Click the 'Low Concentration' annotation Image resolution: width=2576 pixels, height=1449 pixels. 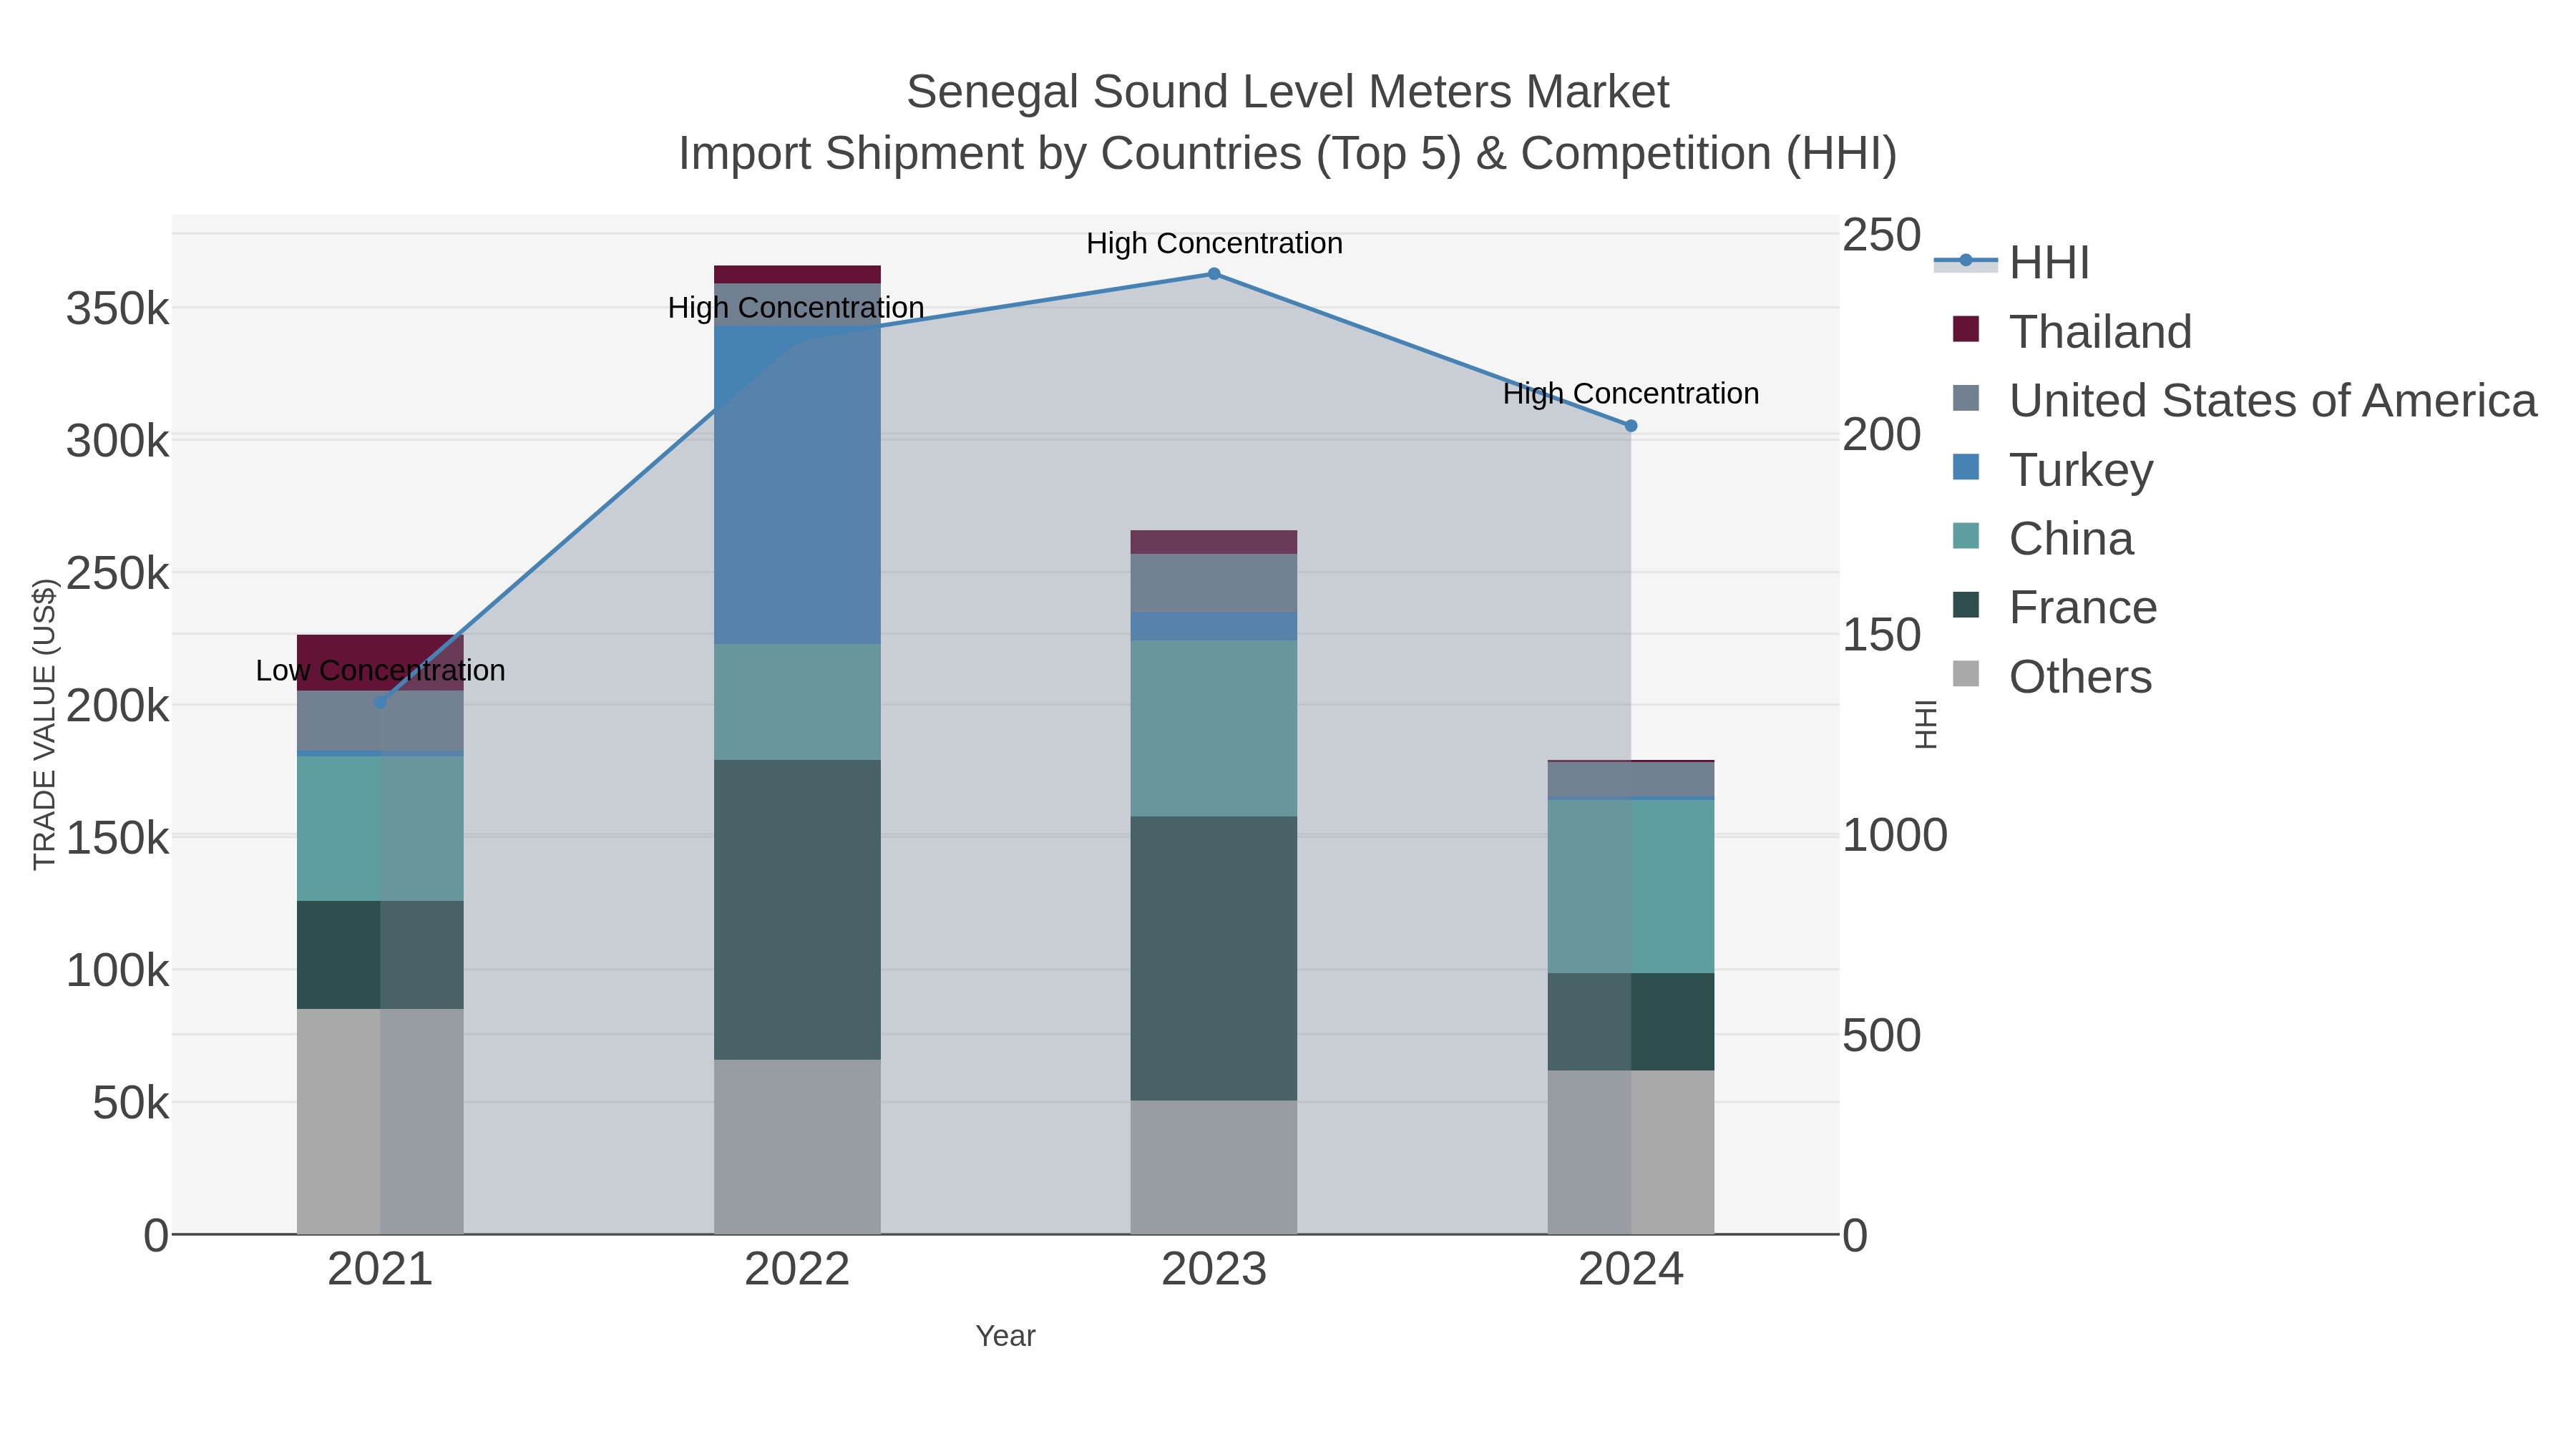(380, 670)
